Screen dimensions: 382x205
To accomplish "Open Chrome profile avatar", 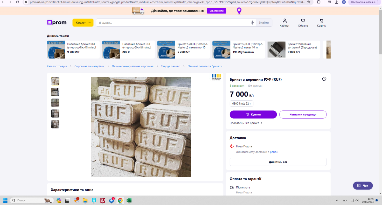I will [x=344, y=2].
